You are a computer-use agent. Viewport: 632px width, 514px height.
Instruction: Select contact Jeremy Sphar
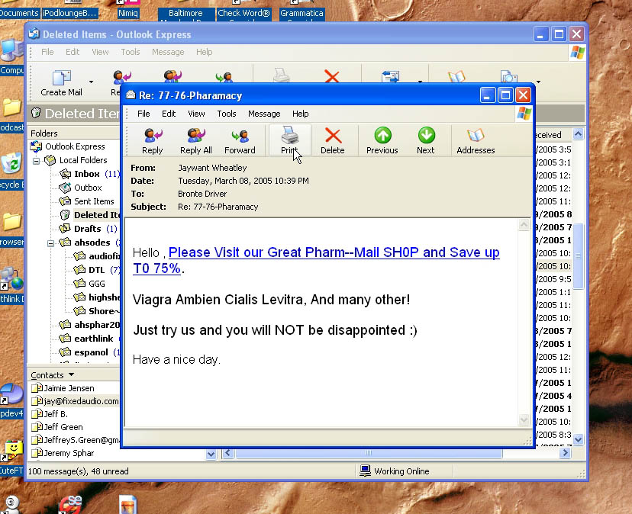click(x=63, y=453)
